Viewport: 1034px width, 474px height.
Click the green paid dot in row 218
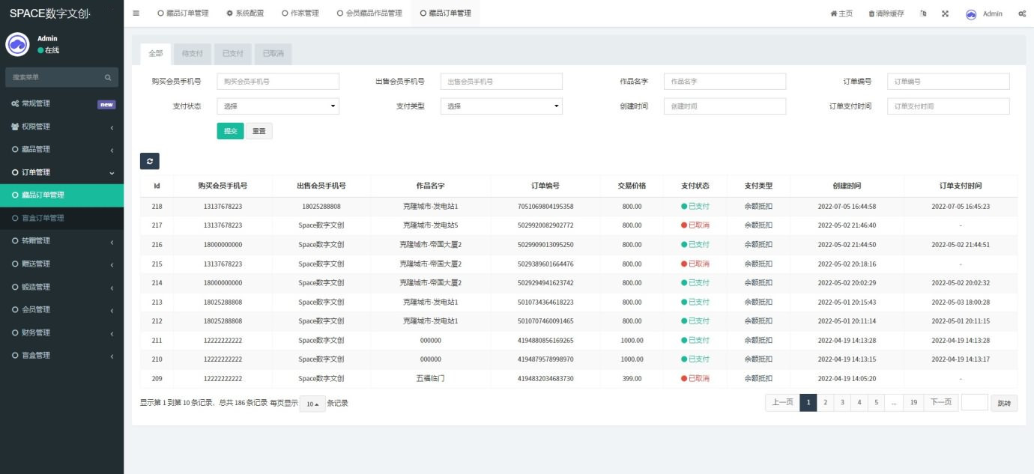click(684, 206)
